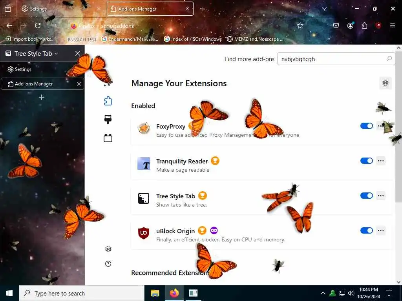Open the Import bookmarks bookmark
The height and width of the screenshot is (301, 402).
30,39
